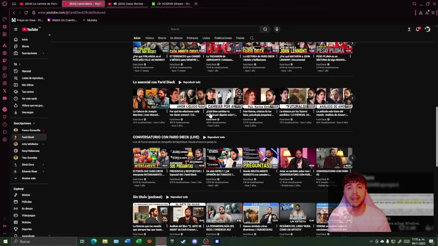Open the Pódcasts channel tab

[x=192, y=38]
